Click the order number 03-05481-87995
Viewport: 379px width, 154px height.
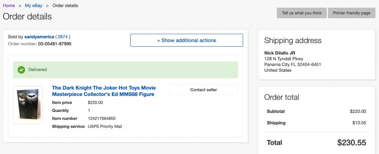pyautogui.click(x=55, y=44)
